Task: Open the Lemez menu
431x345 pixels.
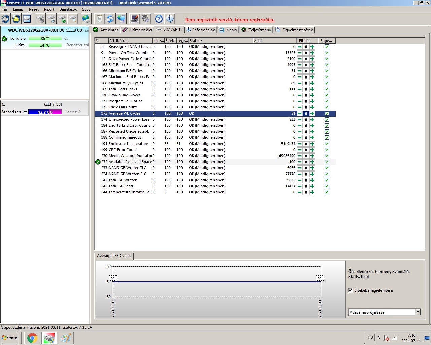Action: [x=18, y=9]
